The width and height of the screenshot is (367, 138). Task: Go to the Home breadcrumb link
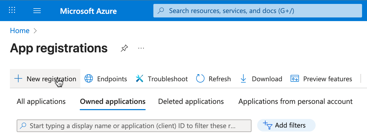[20, 31]
